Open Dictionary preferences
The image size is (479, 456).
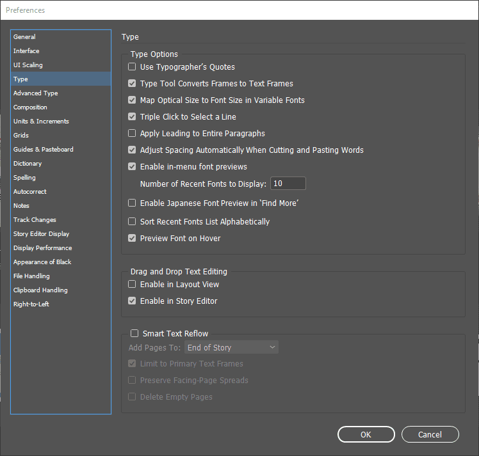(61, 164)
